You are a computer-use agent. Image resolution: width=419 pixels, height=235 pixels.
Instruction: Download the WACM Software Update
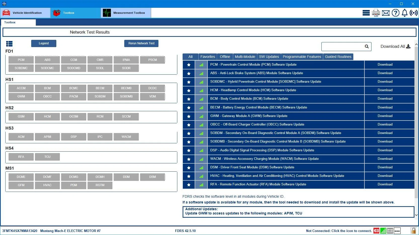pos(385,159)
